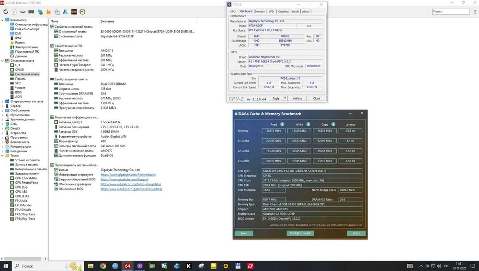This screenshot has height=271, width=479.
Task: Show hidden system tray icons
Action: (x=421, y=266)
